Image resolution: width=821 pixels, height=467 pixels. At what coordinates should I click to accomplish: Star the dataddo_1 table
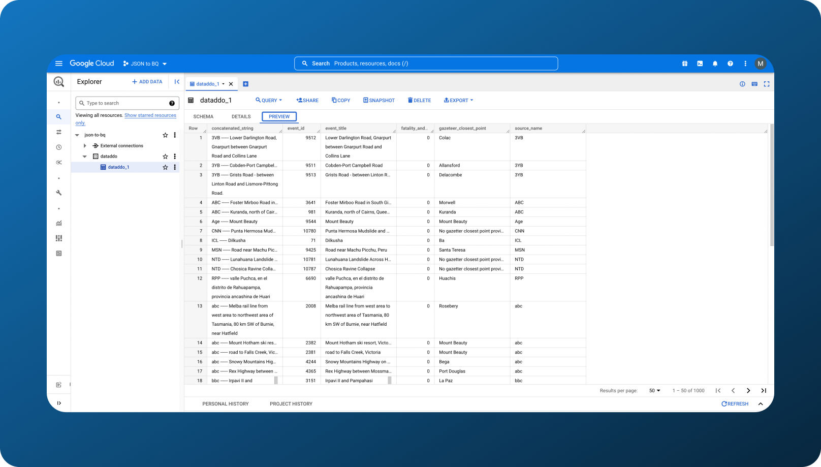click(165, 167)
